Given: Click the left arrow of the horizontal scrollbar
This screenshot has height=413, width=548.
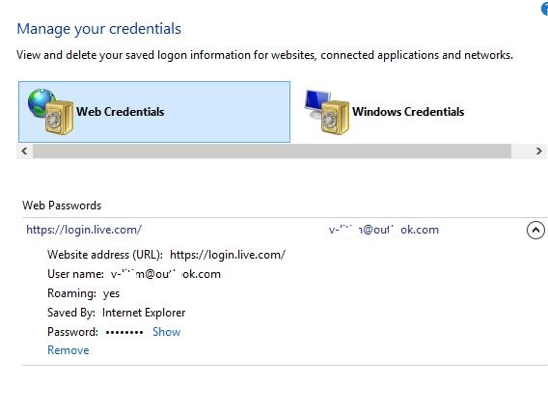Looking at the screenshot, I should click(x=24, y=151).
